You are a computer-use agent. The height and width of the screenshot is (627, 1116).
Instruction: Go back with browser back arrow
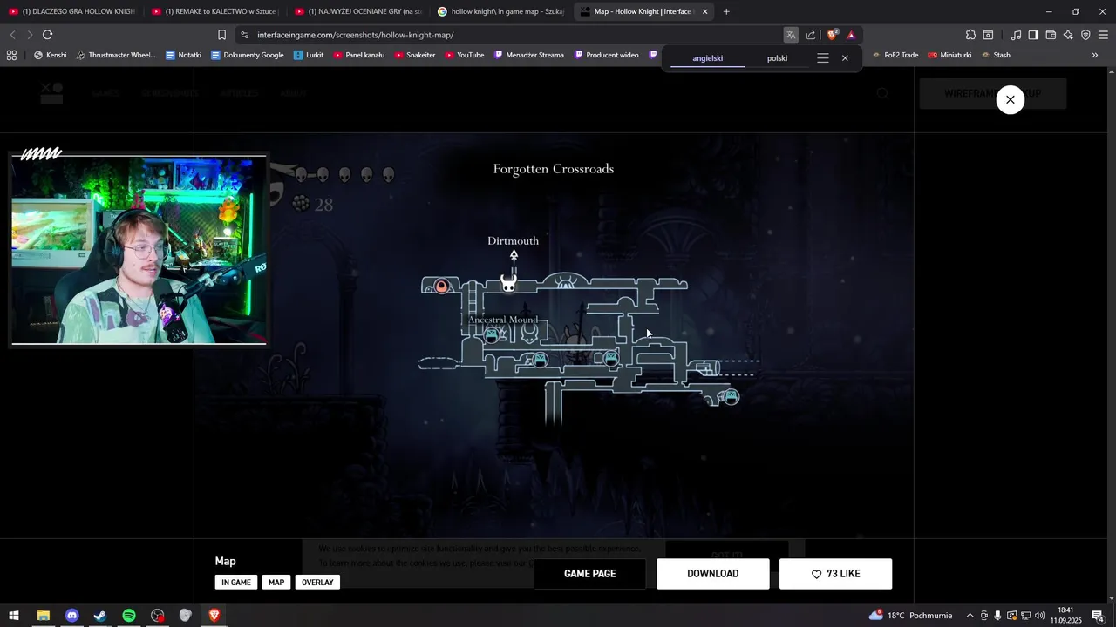tap(12, 35)
